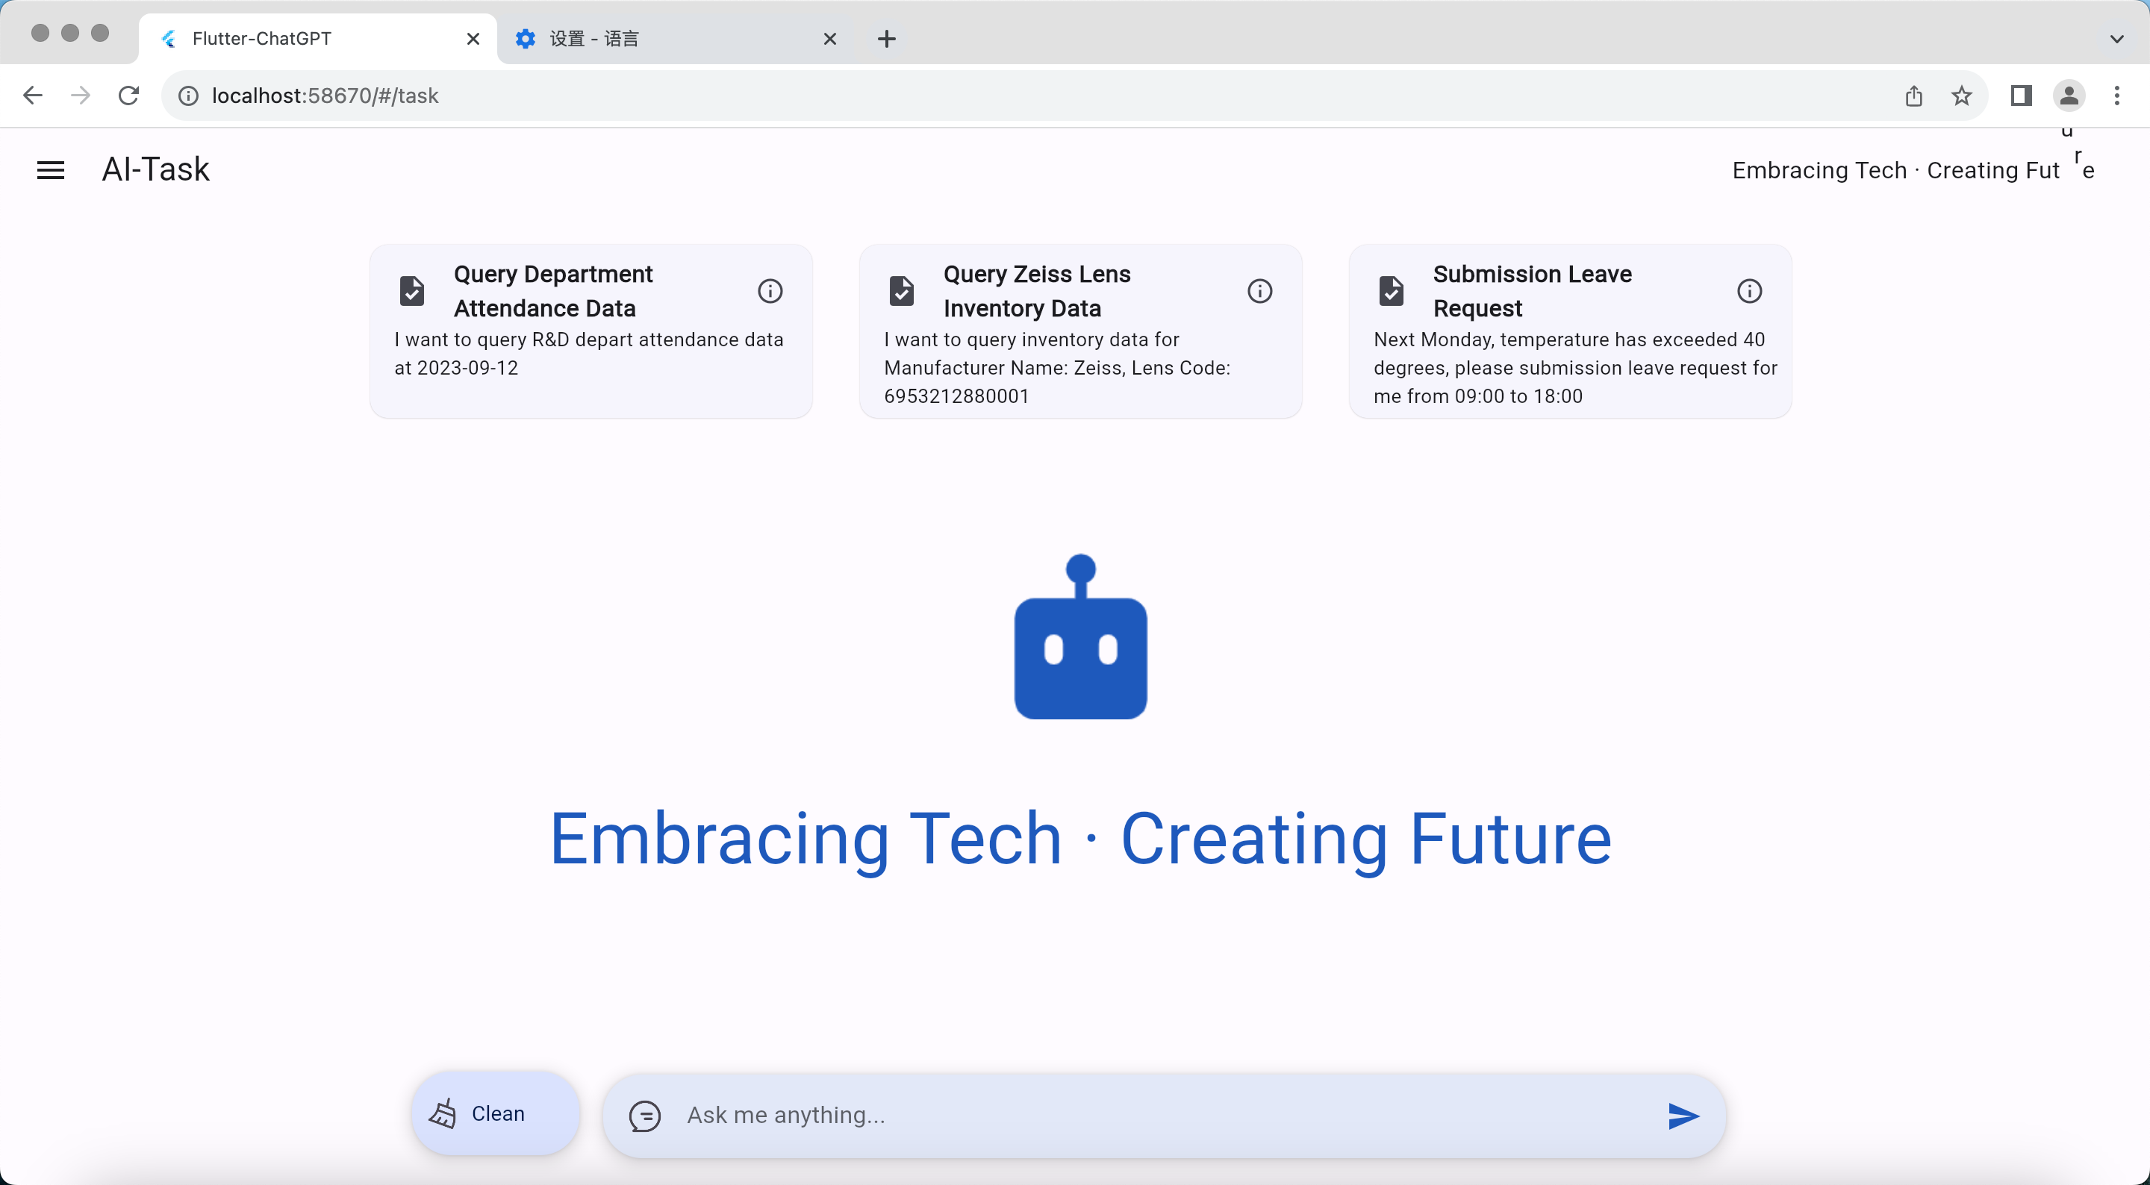Click info icon on Query Department Attendance card

(x=770, y=291)
